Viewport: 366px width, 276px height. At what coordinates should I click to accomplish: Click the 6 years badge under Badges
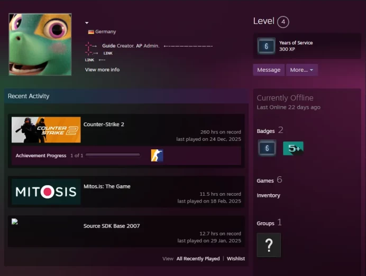coord(267,148)
